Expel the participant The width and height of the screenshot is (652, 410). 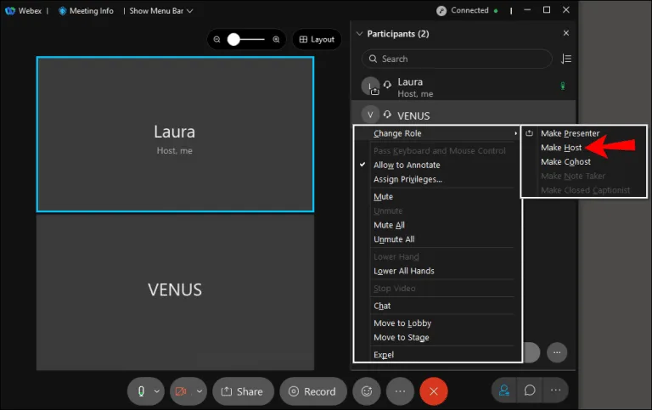384,355
